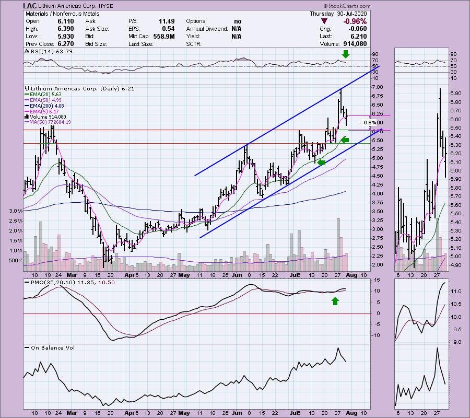Viewport: 470px width, 418px height.
Task: Click the 'RSI(14) 63.79' indicator label
Action: [x=51, y=52]
